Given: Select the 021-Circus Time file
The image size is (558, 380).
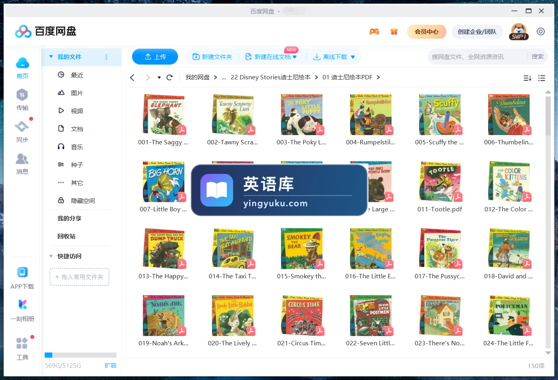Looking at the screenshot, I should 301,321.
